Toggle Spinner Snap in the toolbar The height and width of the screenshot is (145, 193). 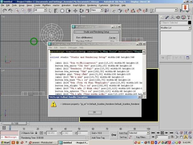(145, 11)
